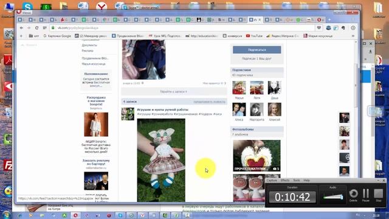Click the heart bookmark icon in address bar
Image resolution: width=389 pixels, height=219 pixels.
coord(318,28)
